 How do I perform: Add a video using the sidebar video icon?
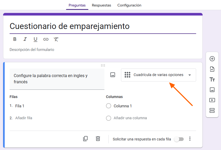212,100
